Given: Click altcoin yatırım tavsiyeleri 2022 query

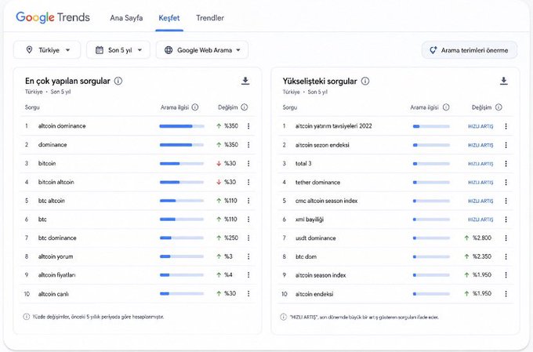Looking at the screenshot, I should point(333,126).
